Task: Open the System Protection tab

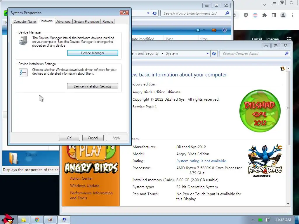Action: pyautogui.click(x=86, y=22)
